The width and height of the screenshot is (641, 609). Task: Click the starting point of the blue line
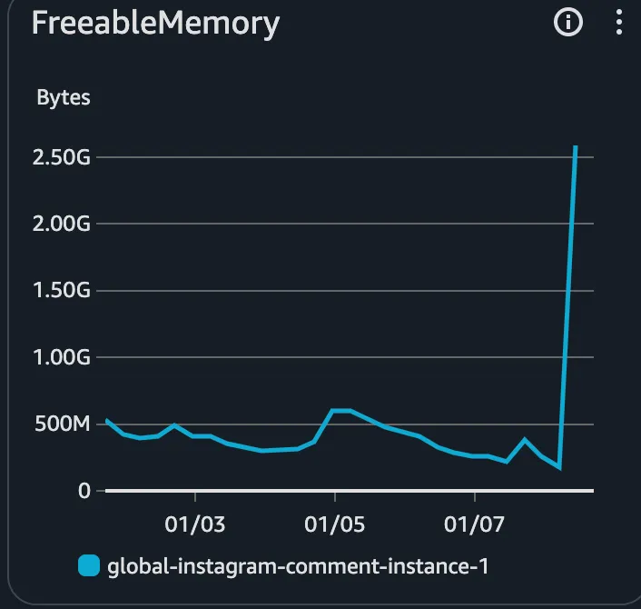tap(107, 420)
